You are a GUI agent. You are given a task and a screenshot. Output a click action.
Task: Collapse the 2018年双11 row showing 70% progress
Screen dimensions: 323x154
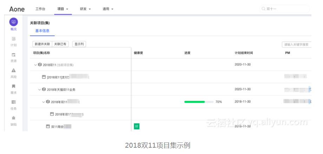click(x=44, y=102)
